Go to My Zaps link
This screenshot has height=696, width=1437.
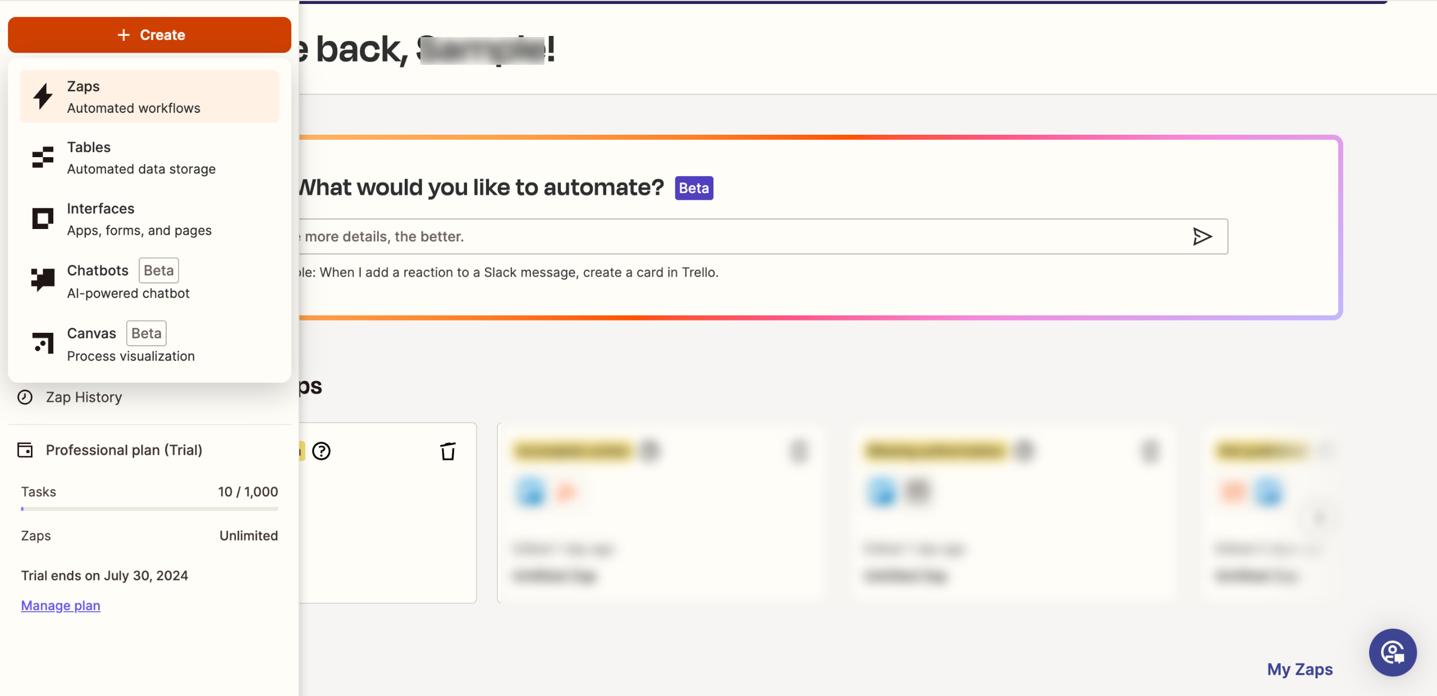click(1299, 670)
